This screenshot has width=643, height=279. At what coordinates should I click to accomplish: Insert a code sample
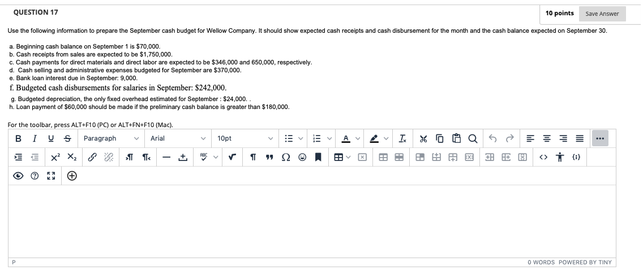click(576, 157)
